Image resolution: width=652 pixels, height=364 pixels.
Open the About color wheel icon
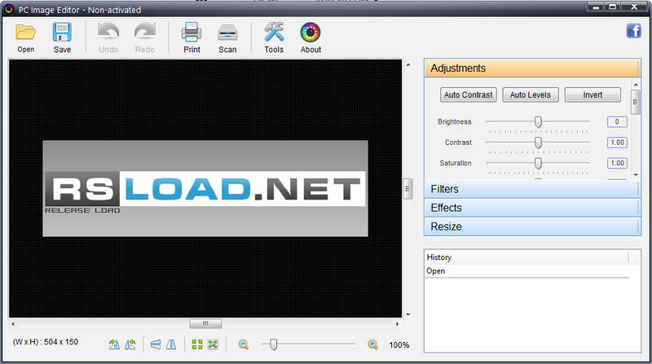[311, 33]
